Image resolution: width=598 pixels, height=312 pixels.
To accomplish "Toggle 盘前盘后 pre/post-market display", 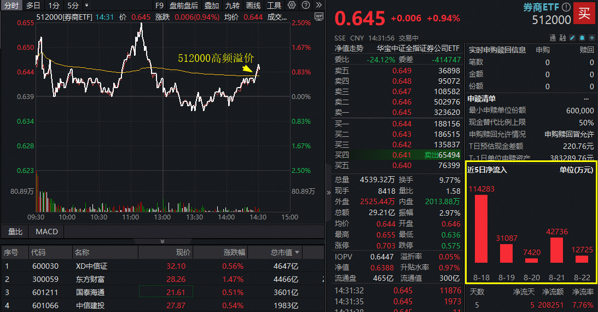I will click(183, 5).
